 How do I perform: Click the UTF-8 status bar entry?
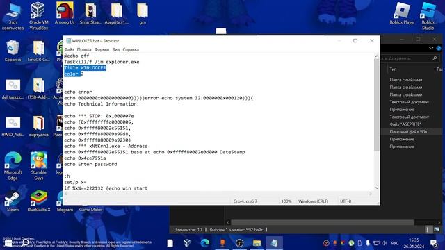pyautogui.click(x=346, y=201)
